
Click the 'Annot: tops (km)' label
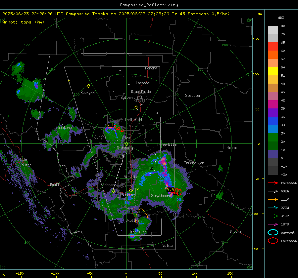pos(23,22)
